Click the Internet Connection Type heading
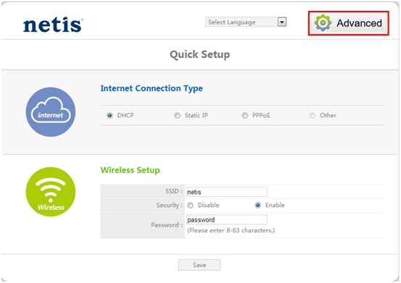401x283 pixels. point(152,88)
